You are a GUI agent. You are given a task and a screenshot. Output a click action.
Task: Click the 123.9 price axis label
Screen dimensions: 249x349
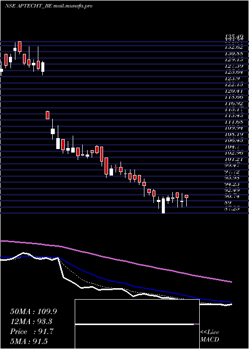[x=232, y=79]
